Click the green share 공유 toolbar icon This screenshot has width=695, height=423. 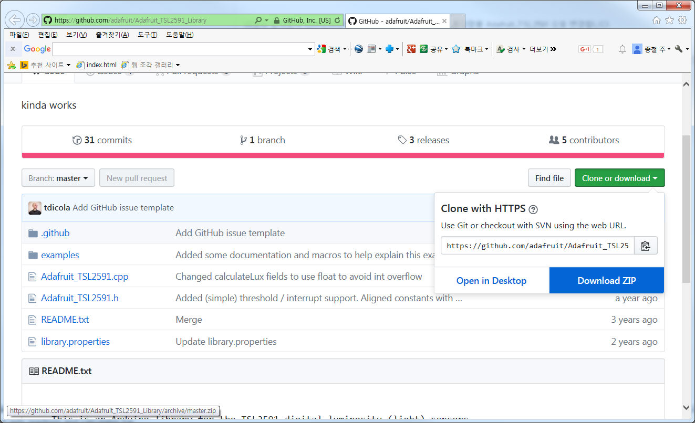point(423,49)
